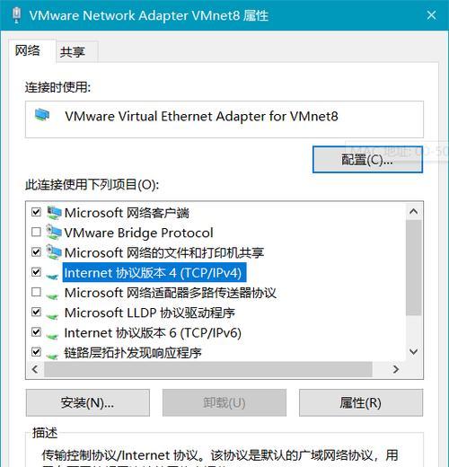Click the VMware Virtual Ethernet Adapter device icon
Viewport: 449px width, 467px height.
pos(42,115)
